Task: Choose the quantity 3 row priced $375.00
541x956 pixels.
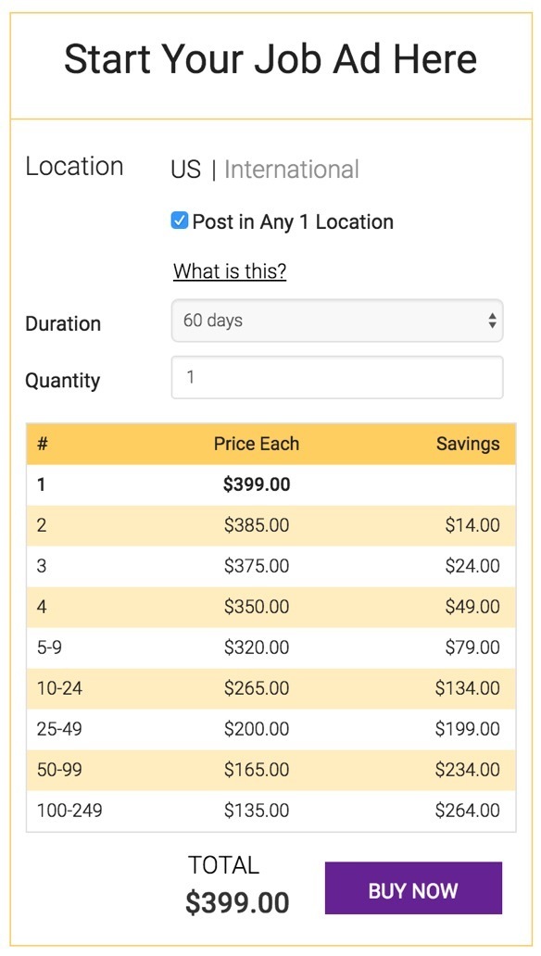Action: [270, 566]
